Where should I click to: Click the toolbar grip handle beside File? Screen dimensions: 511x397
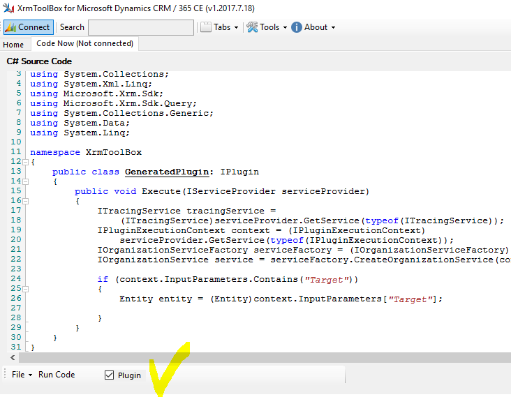pyautogui.click(x=5, y=375)
